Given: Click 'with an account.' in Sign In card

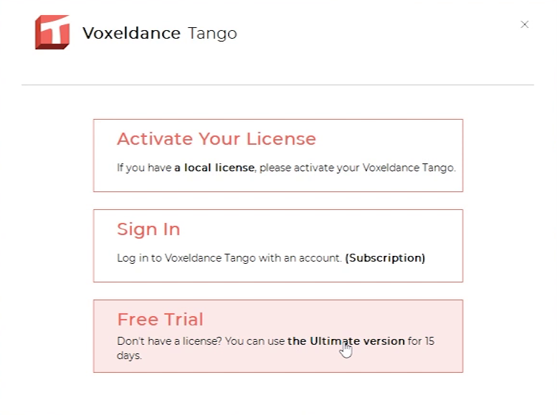Looking at the screenshot, I should (300, 257).
